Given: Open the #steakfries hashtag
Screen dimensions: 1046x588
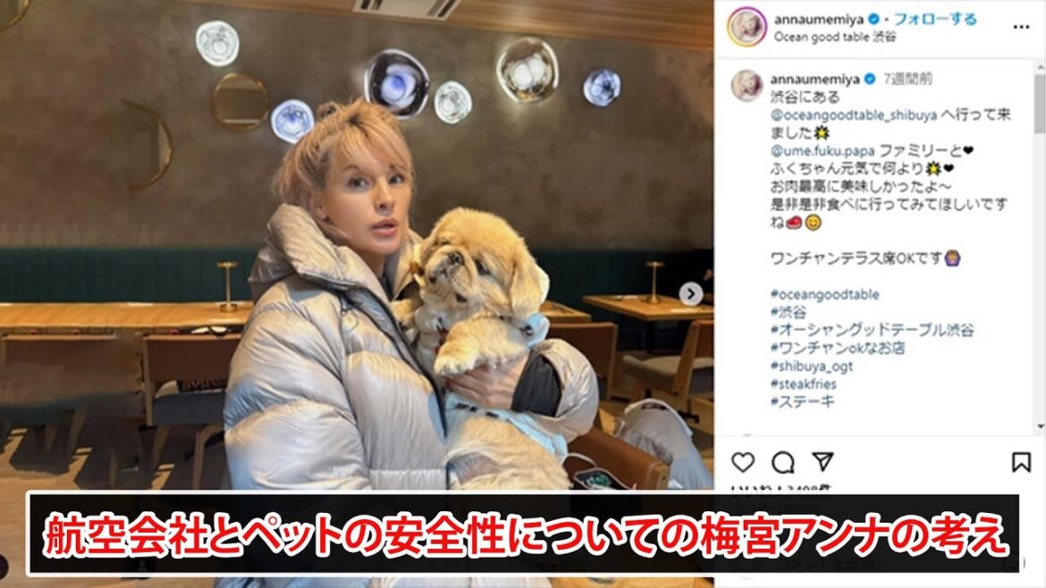Looking at the screenshot, I should (803, 384).
